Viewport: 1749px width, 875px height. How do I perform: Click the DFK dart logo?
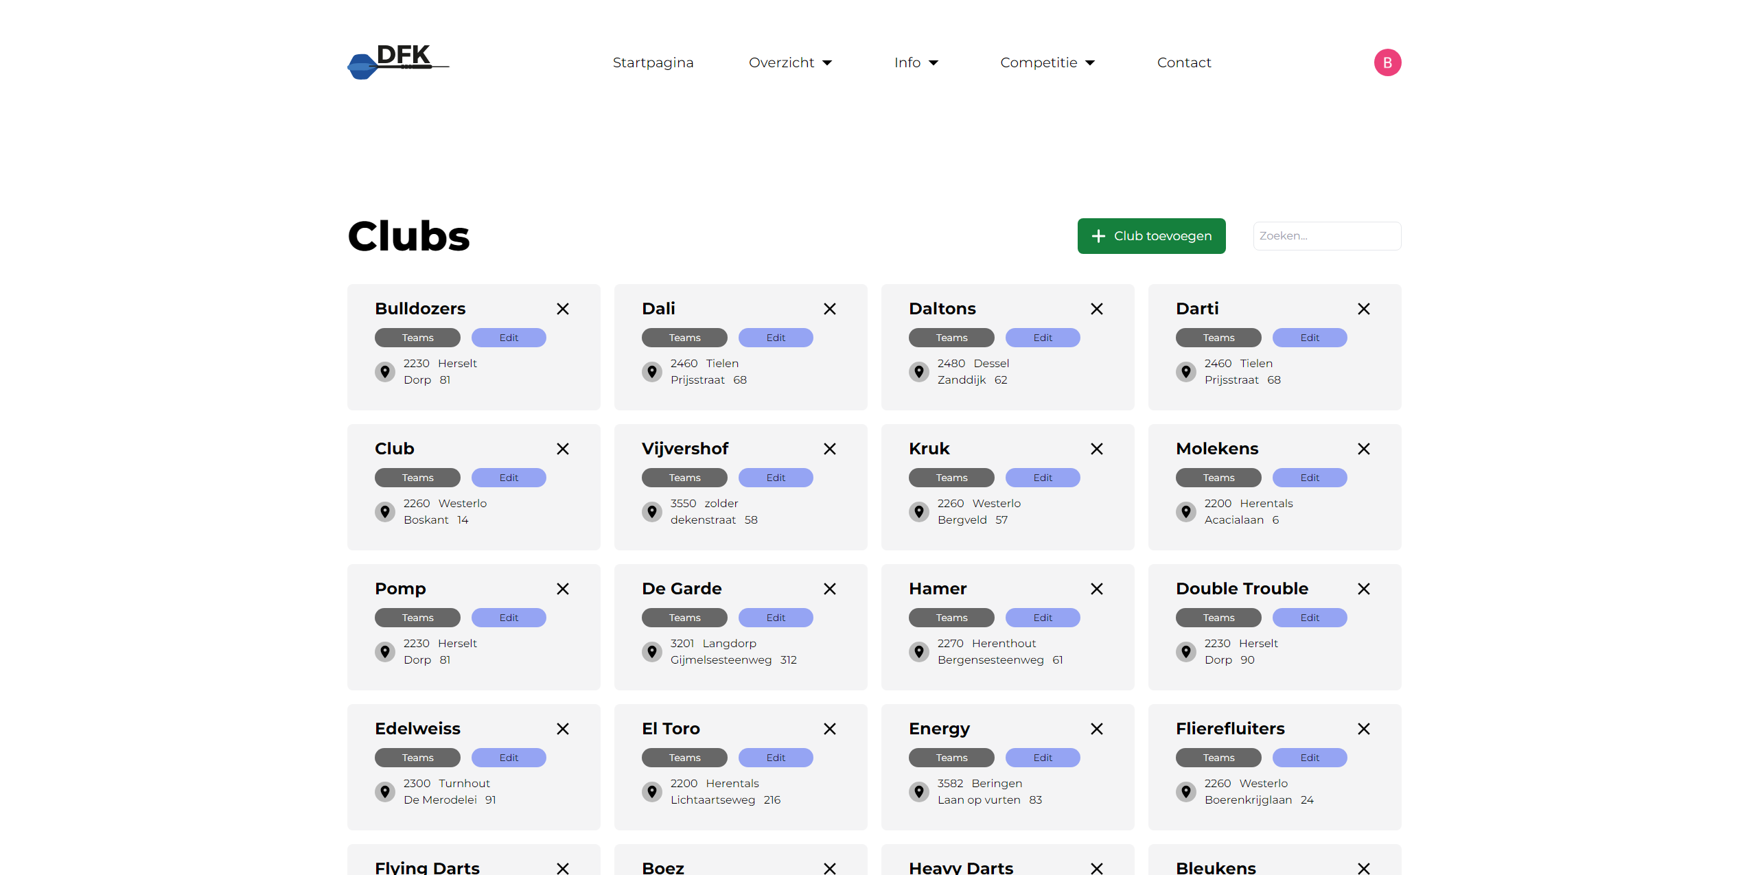point(397,62)
